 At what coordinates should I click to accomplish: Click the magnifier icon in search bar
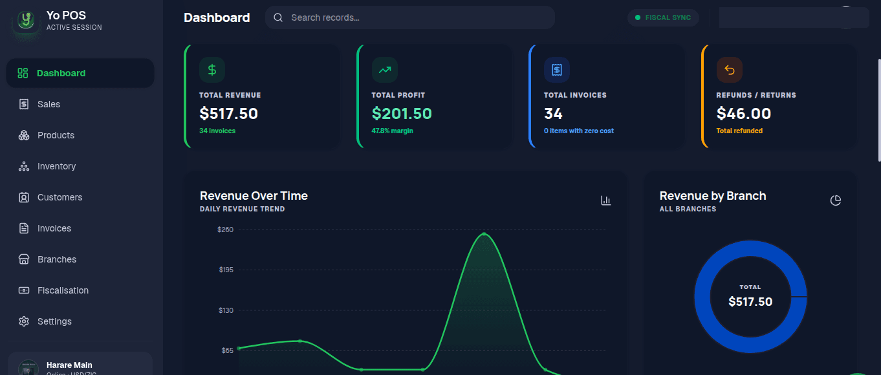pos(278,17)
